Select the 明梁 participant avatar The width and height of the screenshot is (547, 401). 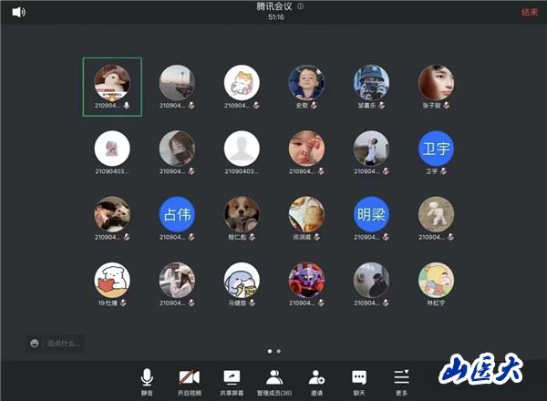371,214
